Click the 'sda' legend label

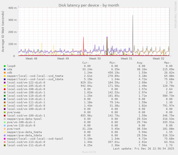coord(10,69)
